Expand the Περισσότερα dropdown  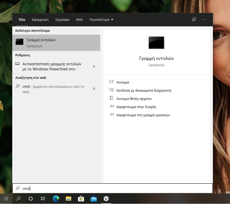[101, 20]
